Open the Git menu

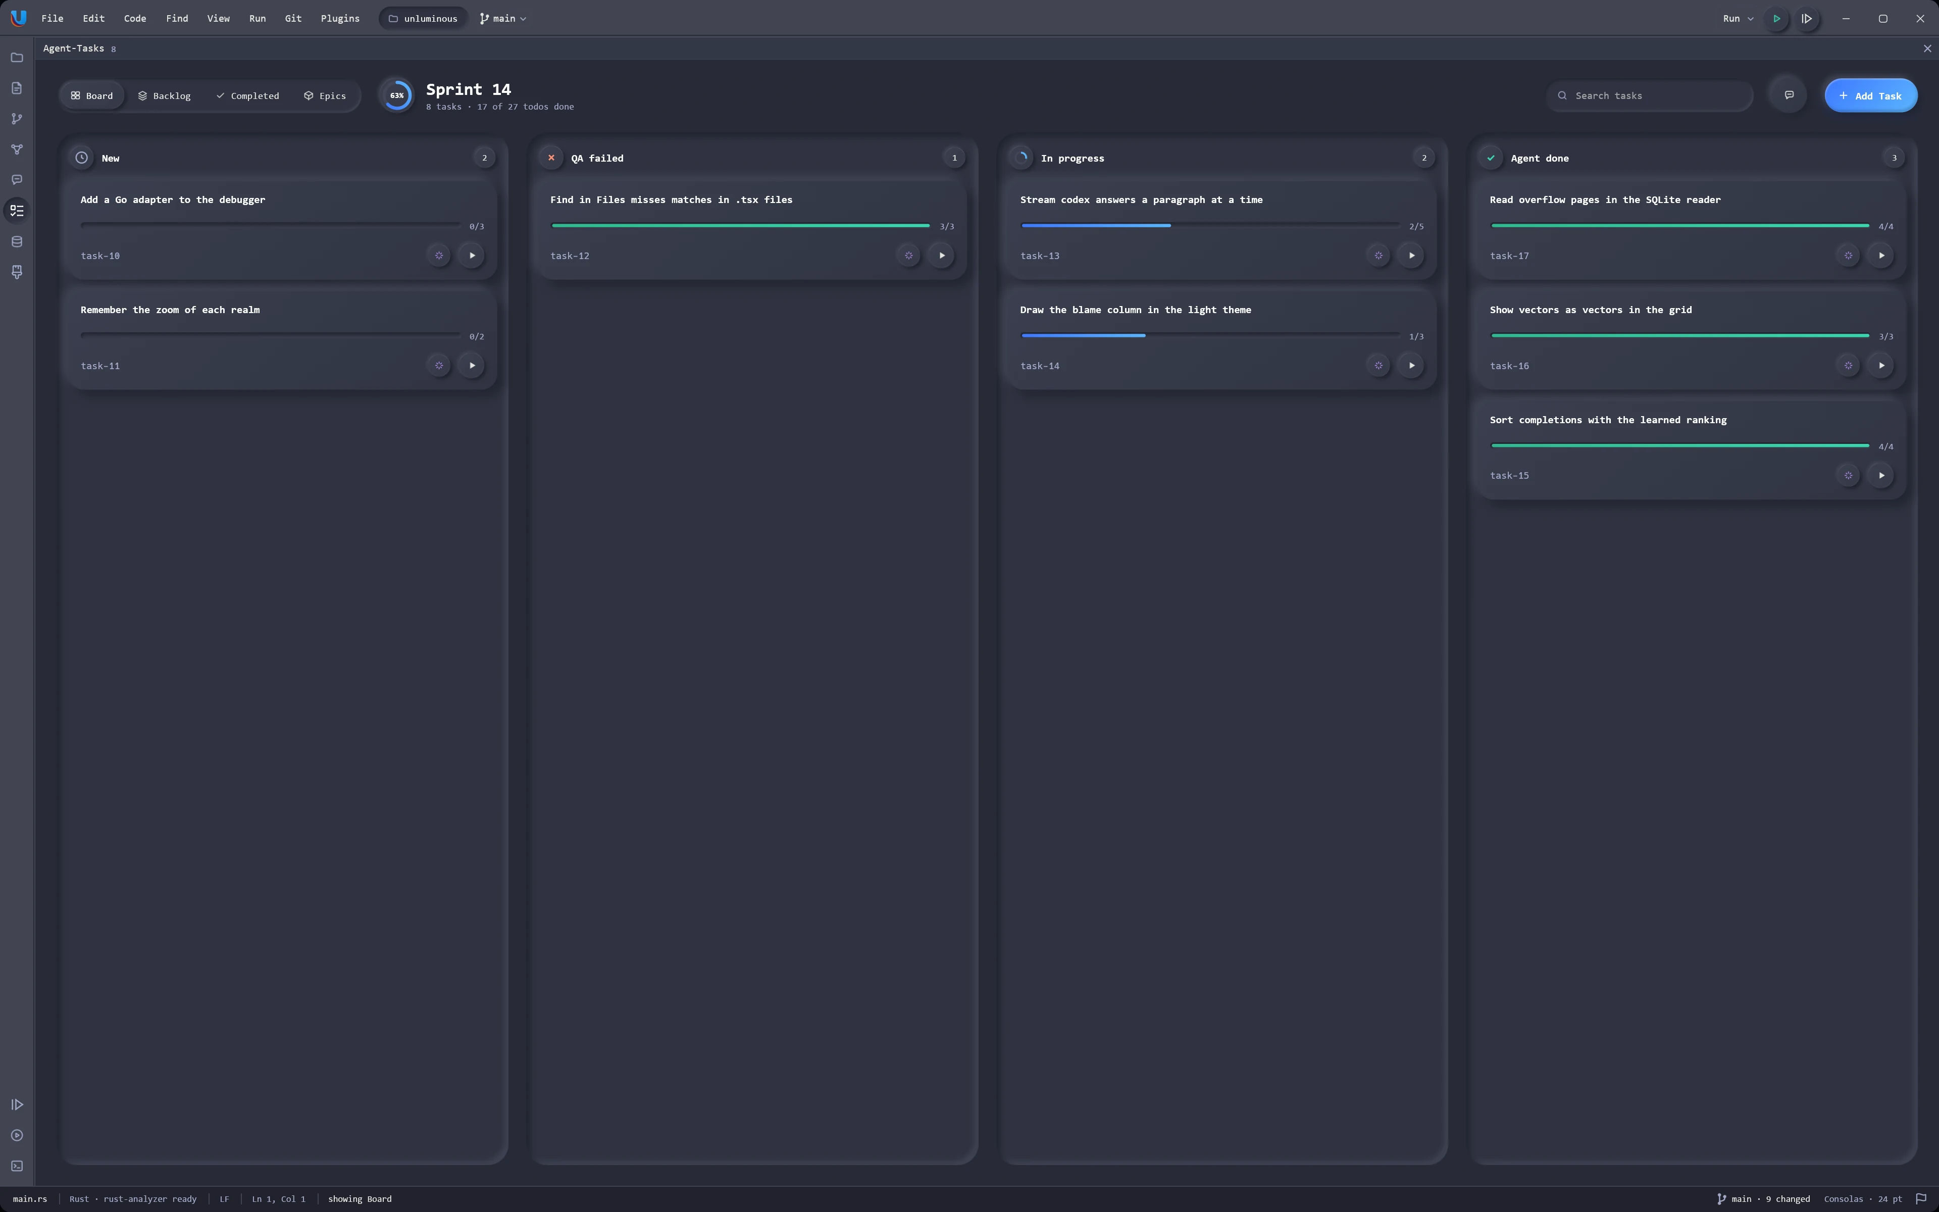click(x=293, y=19)
